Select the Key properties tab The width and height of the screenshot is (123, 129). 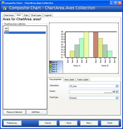pyautogui.click(x=55, y=79)
